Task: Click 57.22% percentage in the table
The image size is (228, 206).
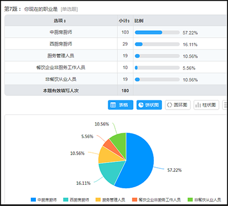Action: [190, 33]
